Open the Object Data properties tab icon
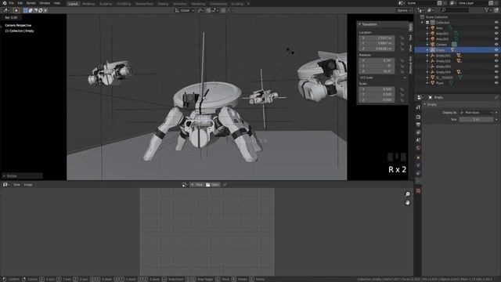The image size is (501, 282). (418, 181)
